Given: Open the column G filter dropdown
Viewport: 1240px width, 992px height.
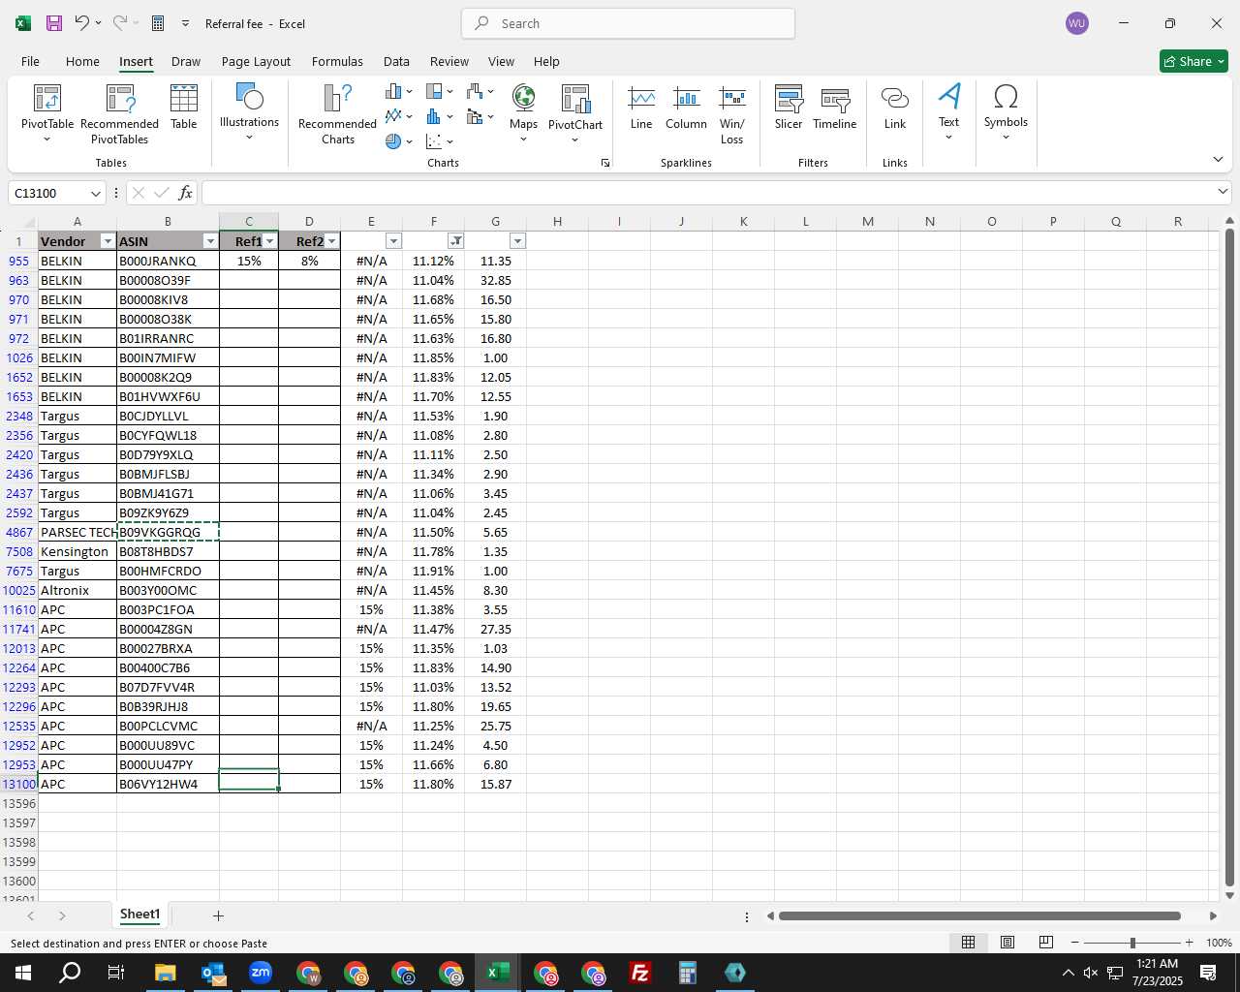Looking at the screenshot, I should [x=518, y=241].
